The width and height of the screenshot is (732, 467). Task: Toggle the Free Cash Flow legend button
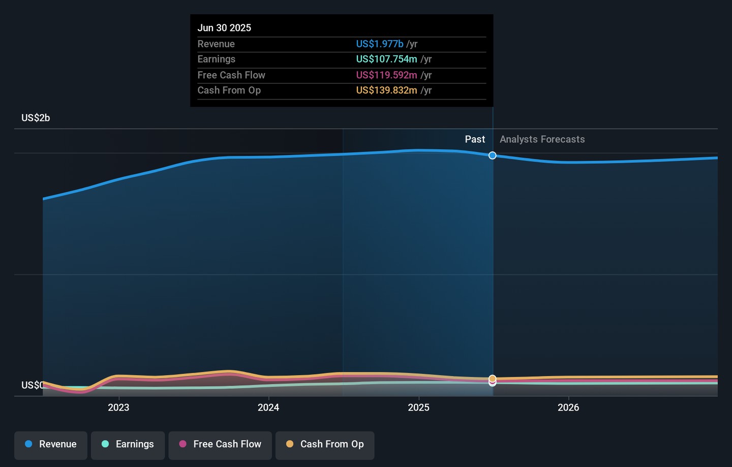coord(220,444)
